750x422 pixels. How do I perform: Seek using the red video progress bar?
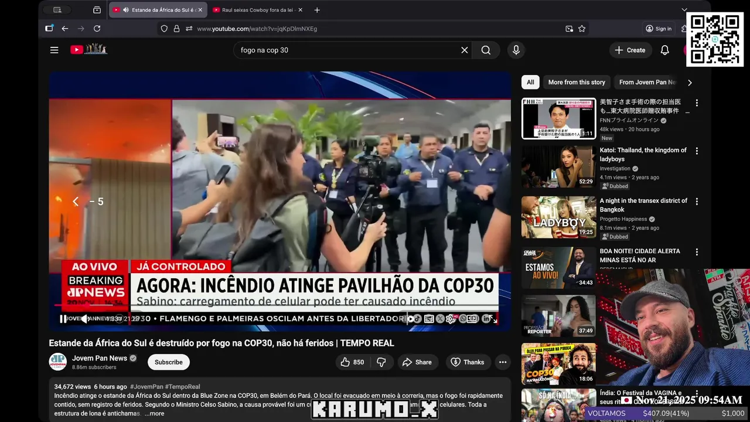(x=279, y=305)
